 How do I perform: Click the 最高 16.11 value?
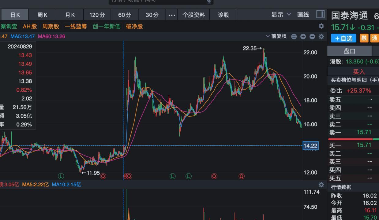pos(370,210)
